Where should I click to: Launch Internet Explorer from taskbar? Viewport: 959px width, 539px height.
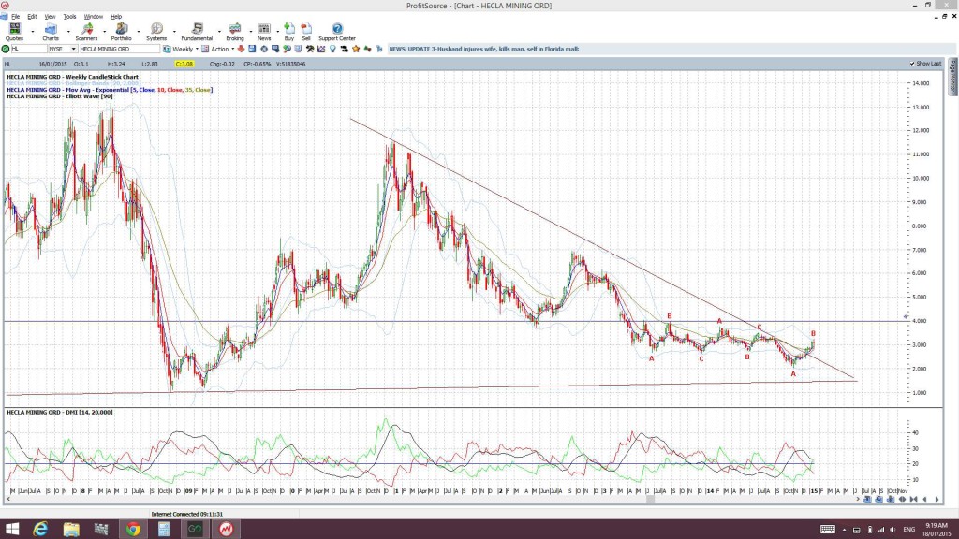coord(40,530)
